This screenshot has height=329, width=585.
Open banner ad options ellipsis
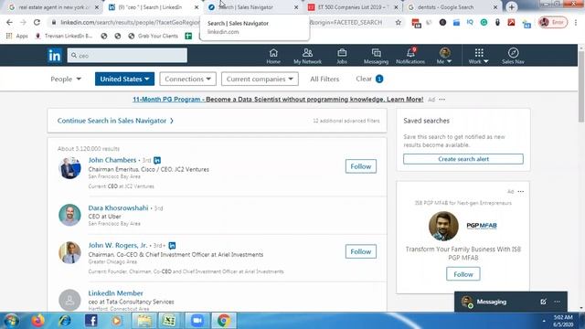coord(442,100)
